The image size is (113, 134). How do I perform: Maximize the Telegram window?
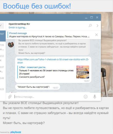point(92,18)
